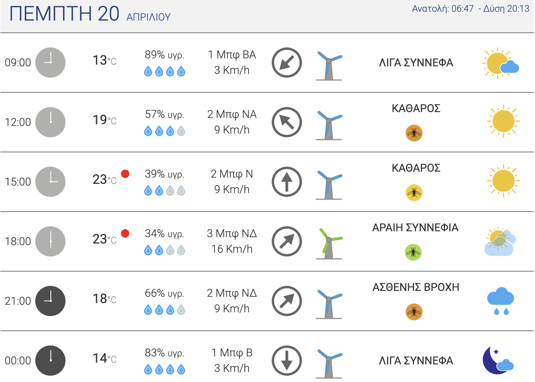Click the partly cloudy icon at 18:00
The width and height of the screenshot is (535, 382).
pos(500,242)
